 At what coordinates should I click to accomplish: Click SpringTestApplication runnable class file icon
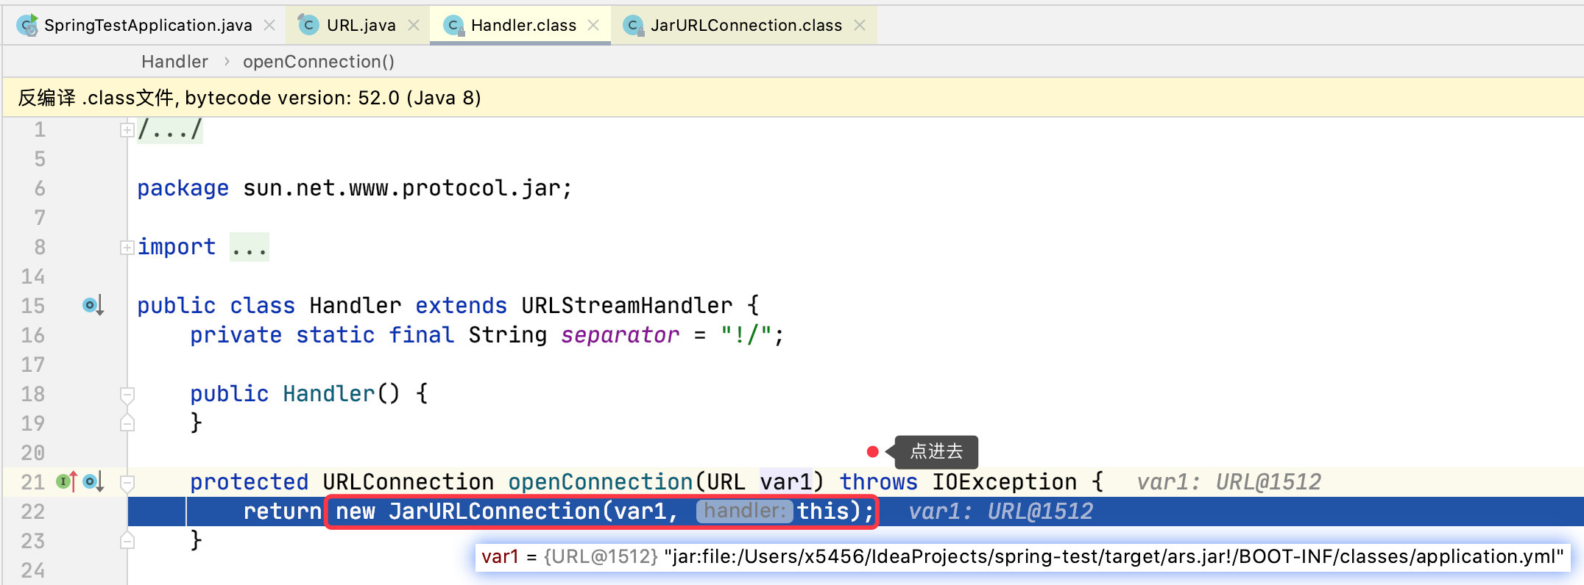click(x=27, y=25)
